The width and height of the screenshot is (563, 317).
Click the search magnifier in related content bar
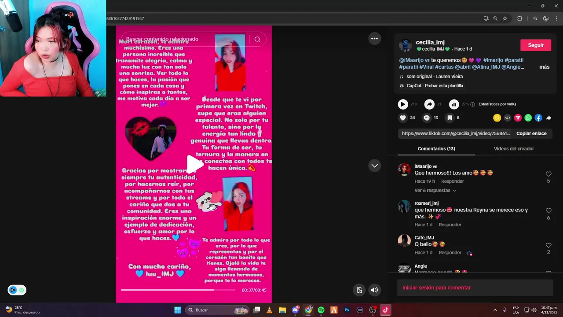[257, 39]
